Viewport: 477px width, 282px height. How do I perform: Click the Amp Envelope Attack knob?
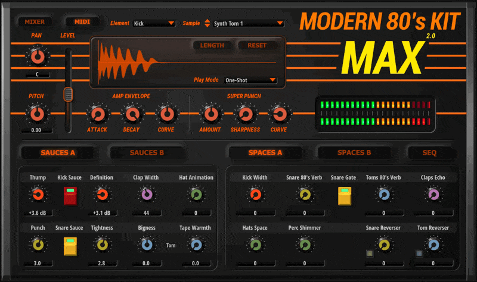point(97,113)
